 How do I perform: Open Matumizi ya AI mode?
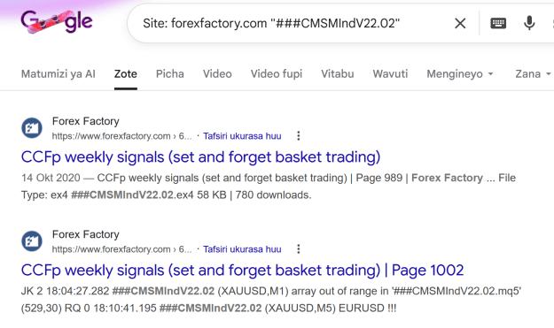[59, 74]
